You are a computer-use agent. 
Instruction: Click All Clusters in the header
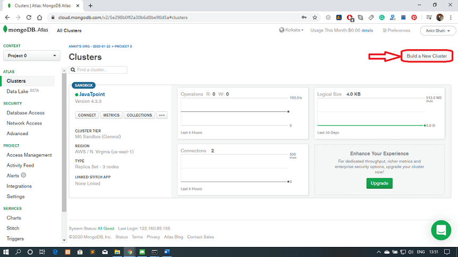(69, 31)
